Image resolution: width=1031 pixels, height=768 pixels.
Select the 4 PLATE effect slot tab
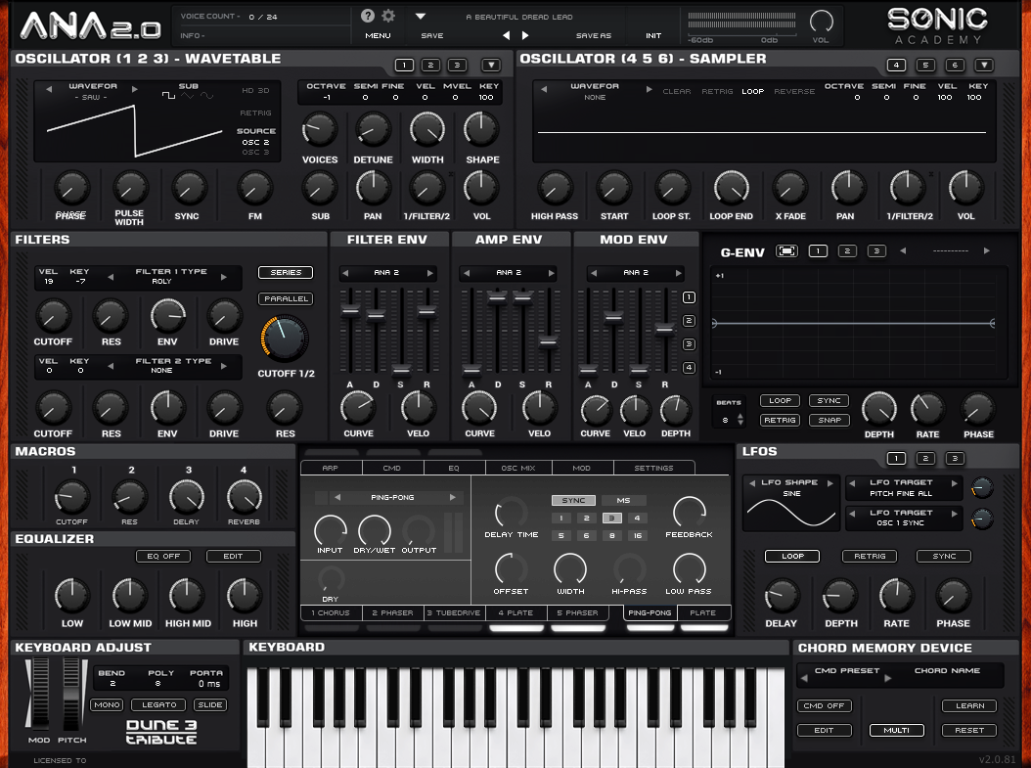pos(516,612)
